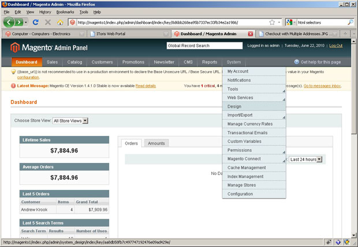Open history dropdown next to forward arrow
Image resolution: width=358 pixels, height=247 pixels.
coord(26,22)
